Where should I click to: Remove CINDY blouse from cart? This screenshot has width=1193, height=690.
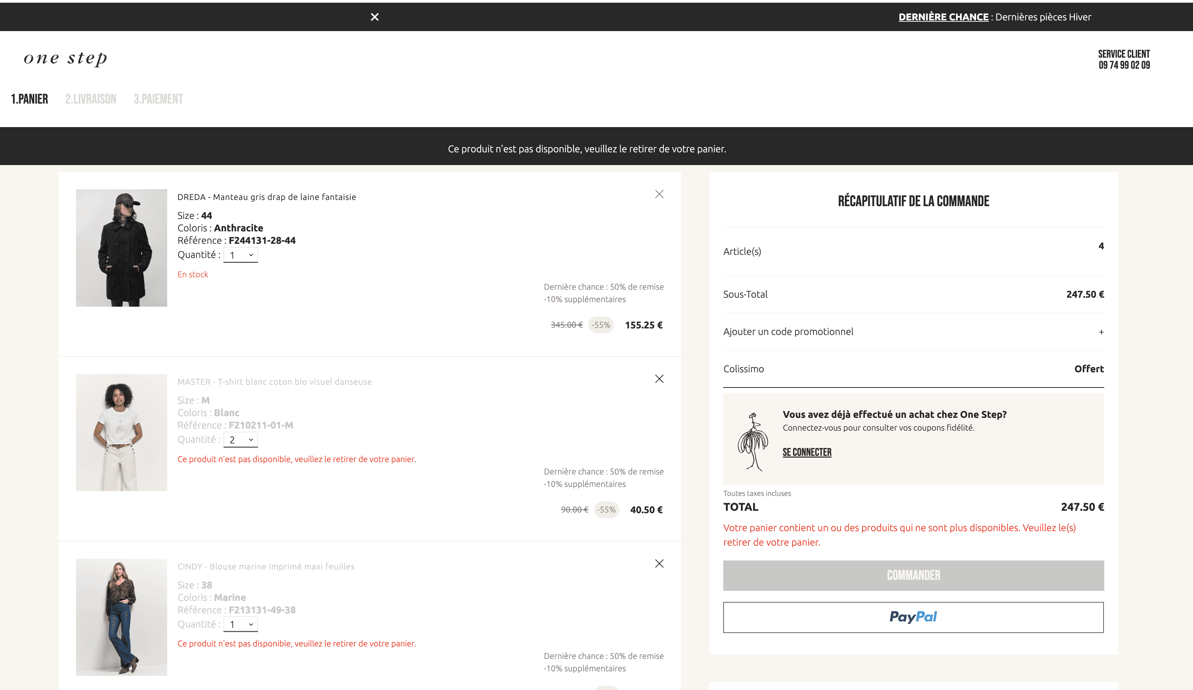(659, 563)
